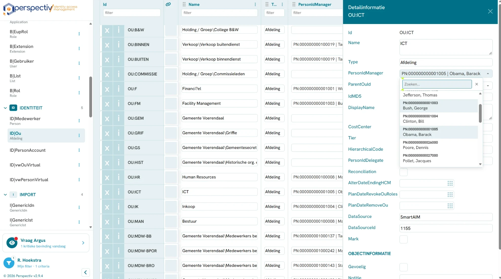Close the Detailinformatie OU:ICT panel
Image resolution: width=501 pixels, height=279 pixels.
pos(490,11)
